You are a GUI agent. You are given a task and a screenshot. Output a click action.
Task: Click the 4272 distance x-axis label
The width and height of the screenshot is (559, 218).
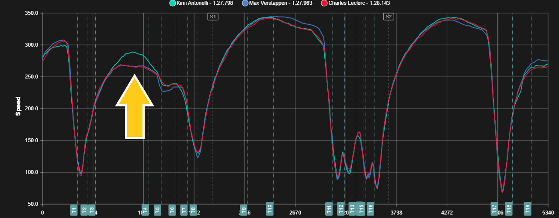(447, 213)
